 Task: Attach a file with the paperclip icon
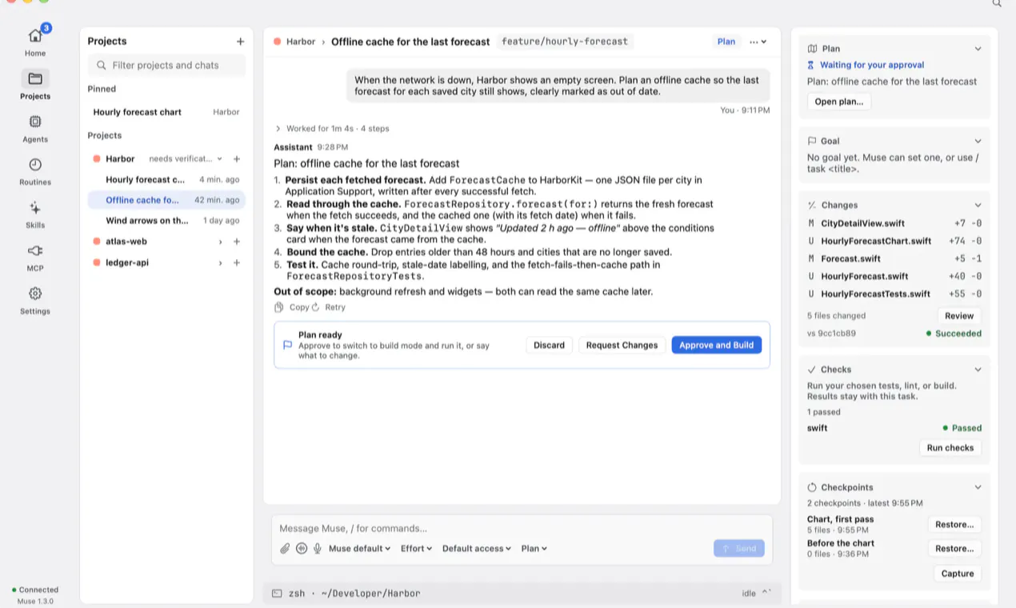click(x=285, y=548)
